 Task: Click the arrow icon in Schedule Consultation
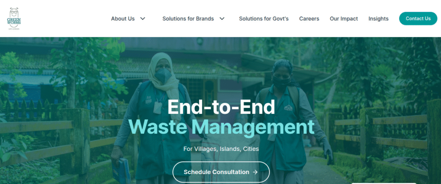point(255,172)
